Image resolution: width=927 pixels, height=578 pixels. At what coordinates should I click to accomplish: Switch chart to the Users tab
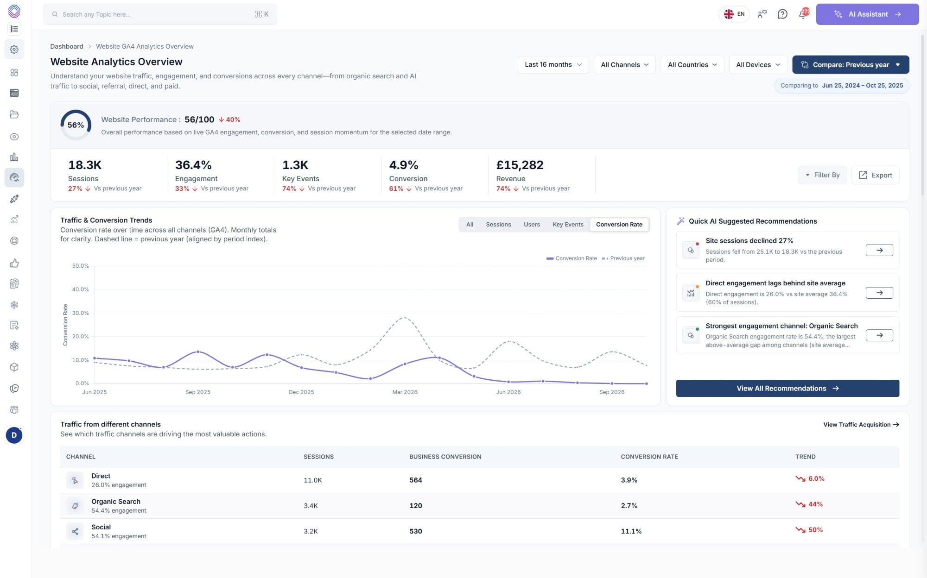tap(532, 225)
